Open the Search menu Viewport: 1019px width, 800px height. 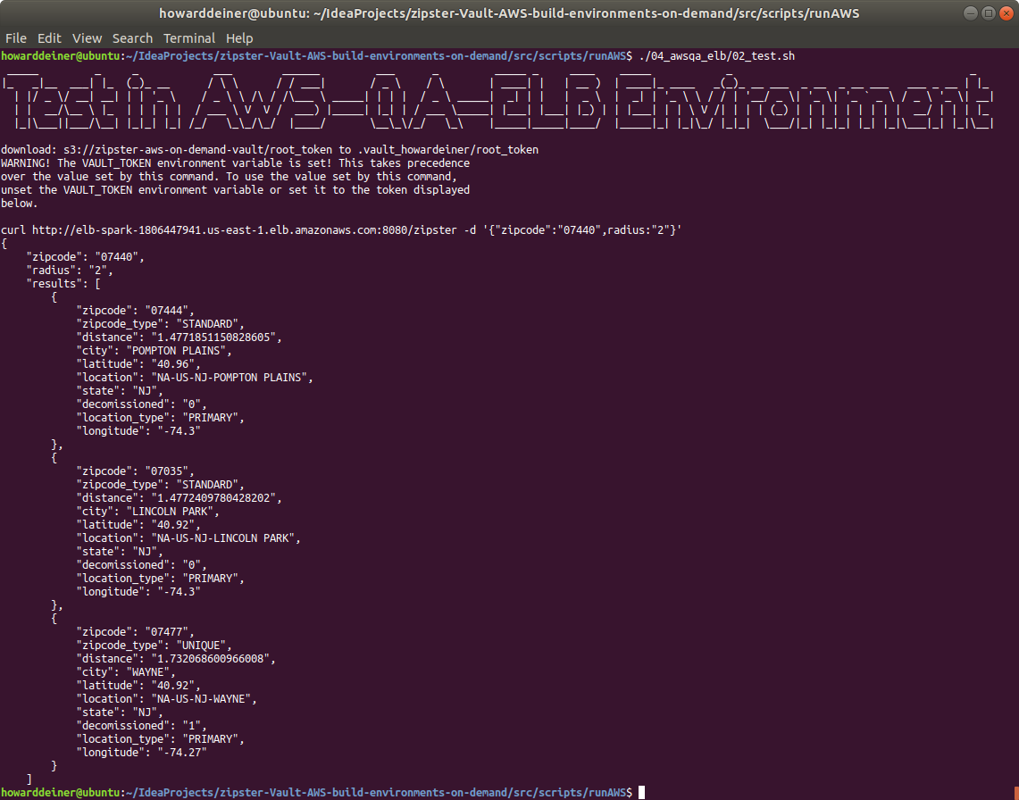pyautogui.click(x=132, y=38)
